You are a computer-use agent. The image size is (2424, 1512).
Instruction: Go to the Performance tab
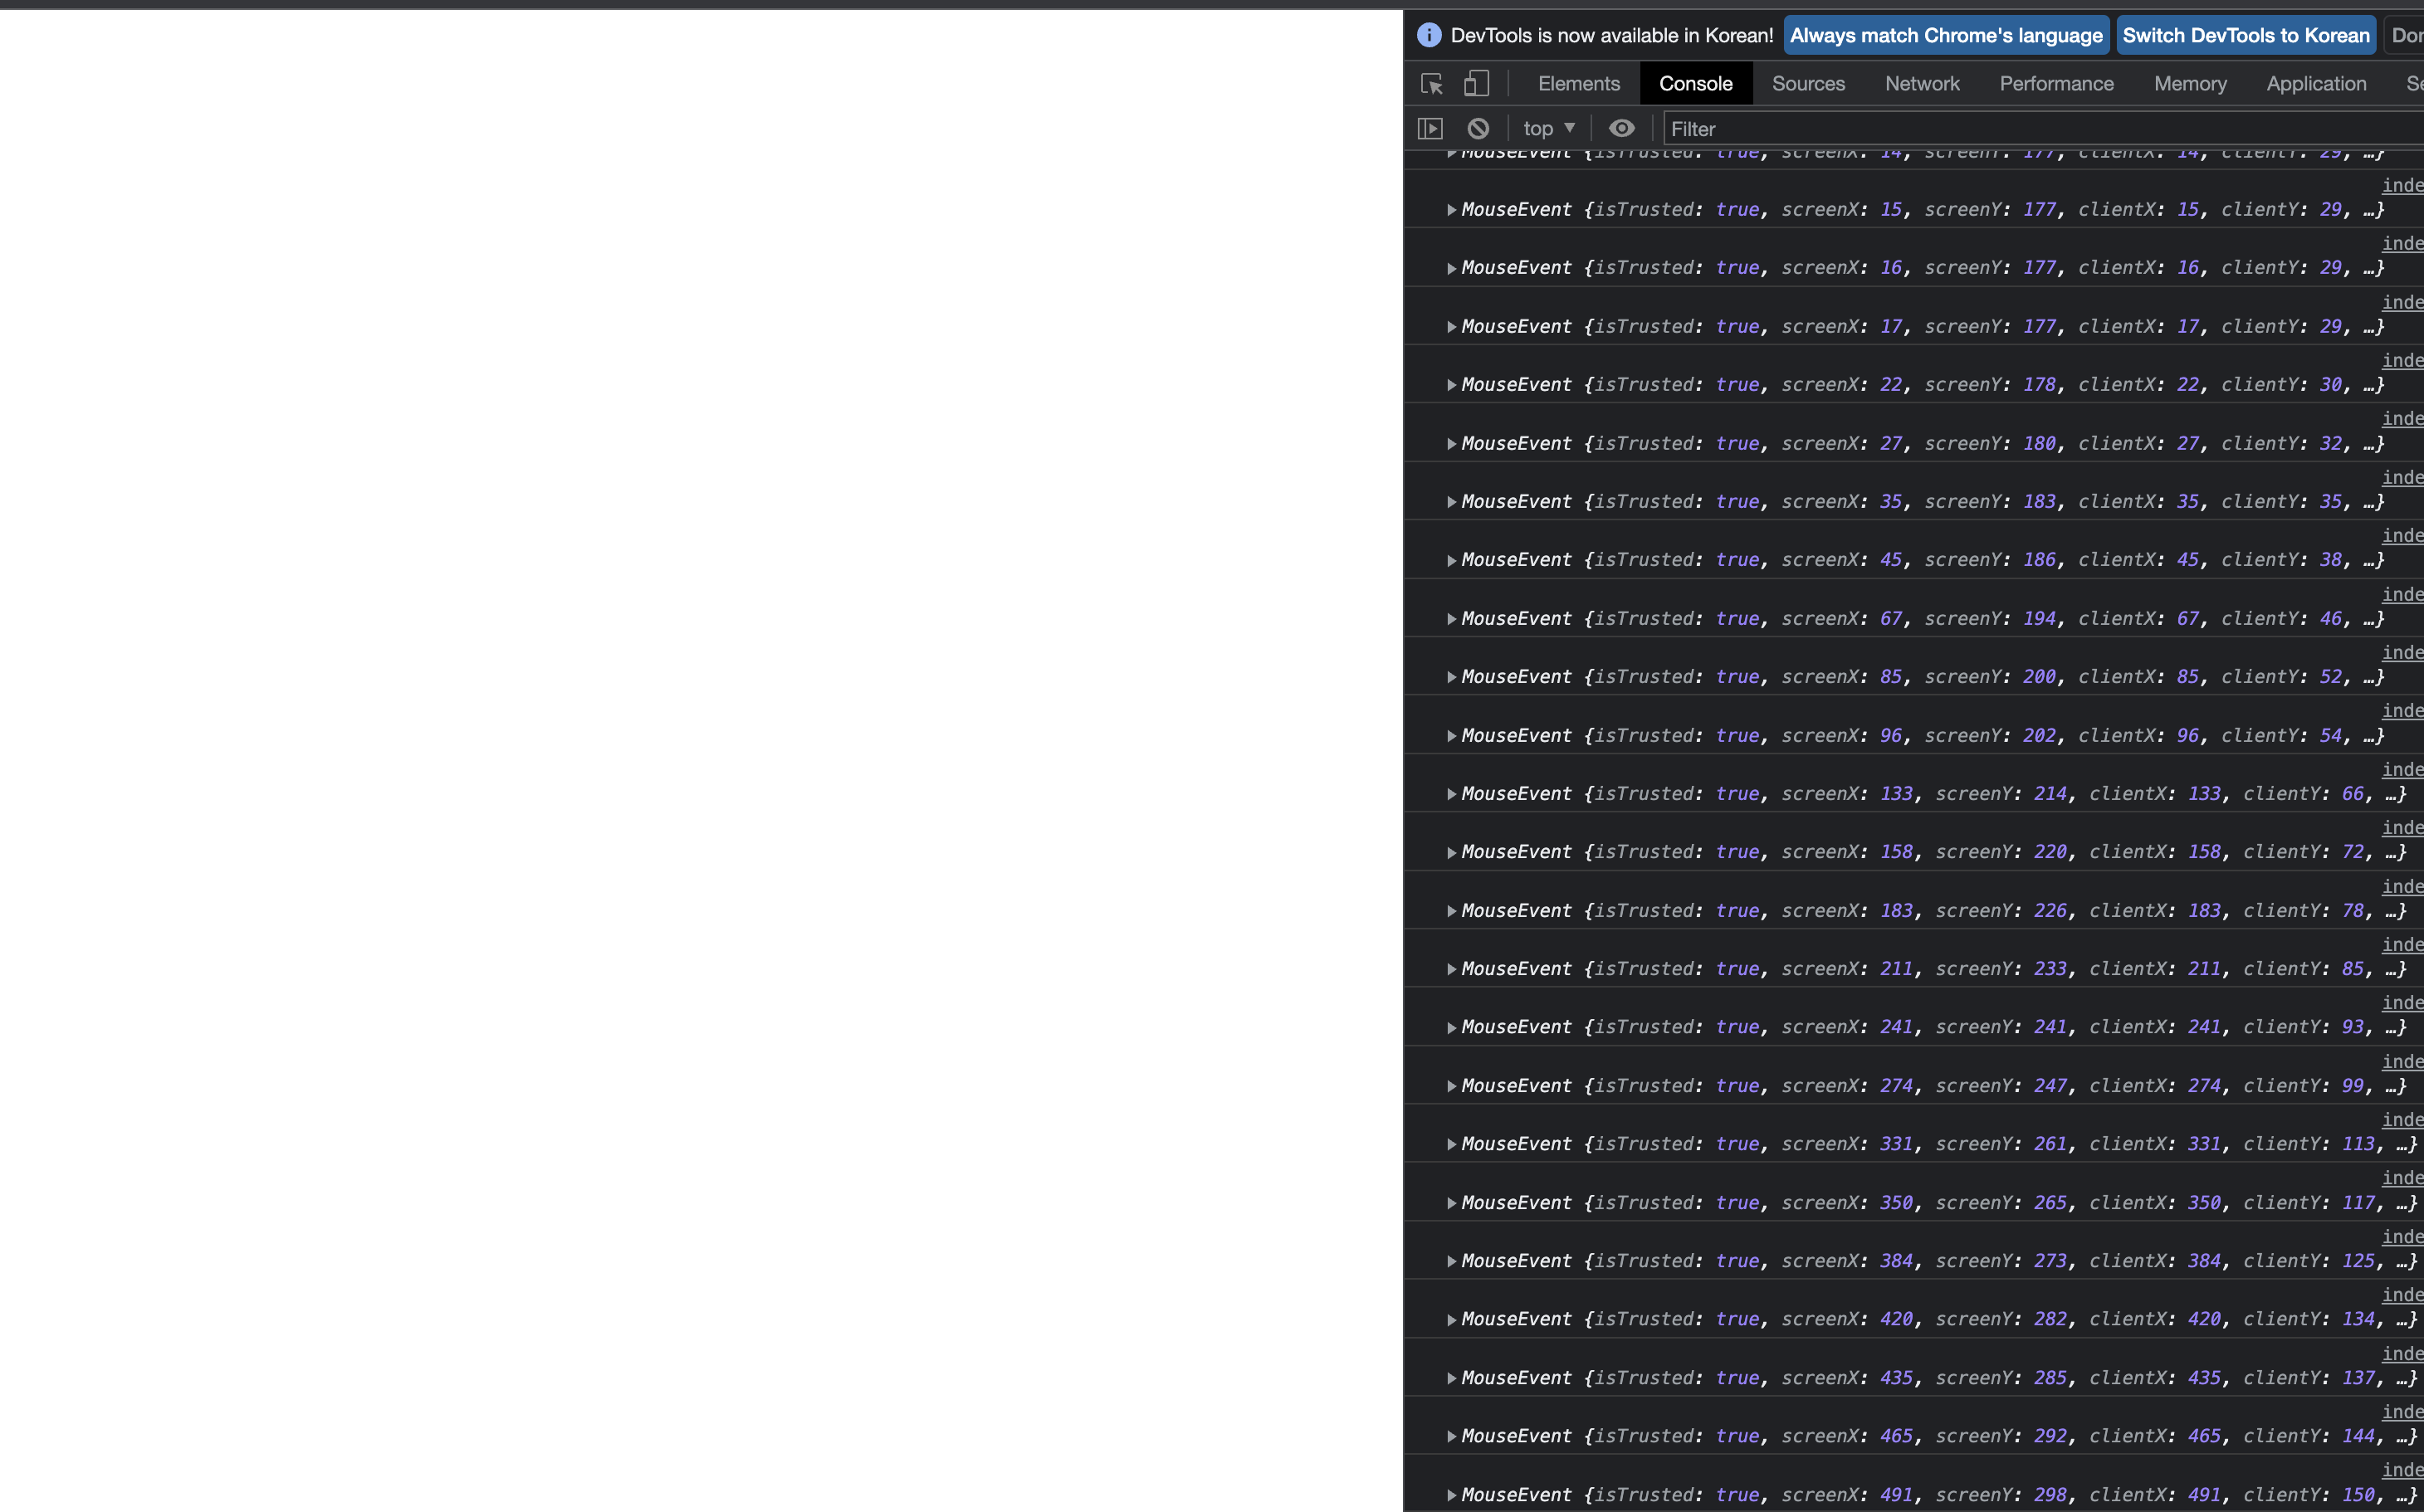coord(2056,84)
